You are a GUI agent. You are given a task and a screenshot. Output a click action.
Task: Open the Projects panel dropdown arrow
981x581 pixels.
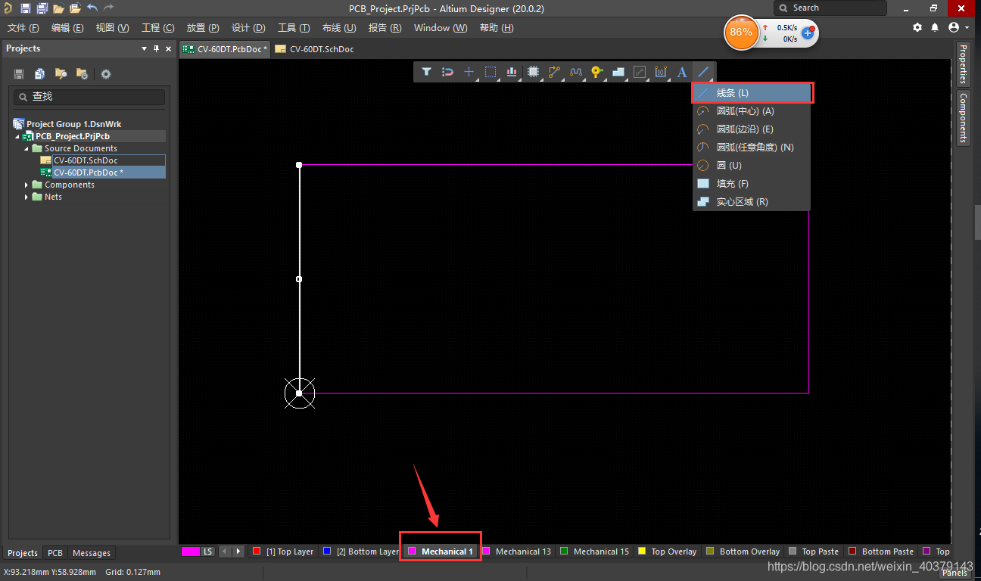[x=144, y=48]
